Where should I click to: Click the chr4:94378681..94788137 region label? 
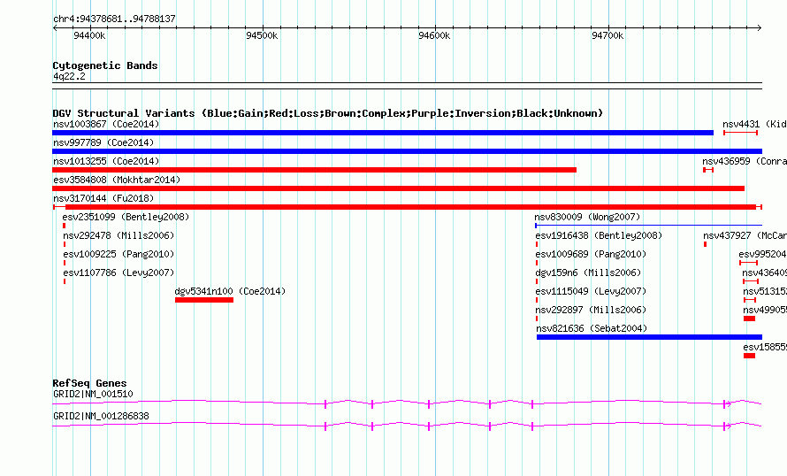click(x=114, y=19)
